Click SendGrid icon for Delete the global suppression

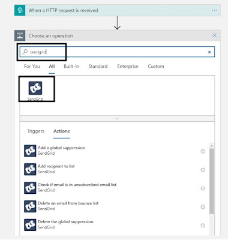(x=30, y=225)
